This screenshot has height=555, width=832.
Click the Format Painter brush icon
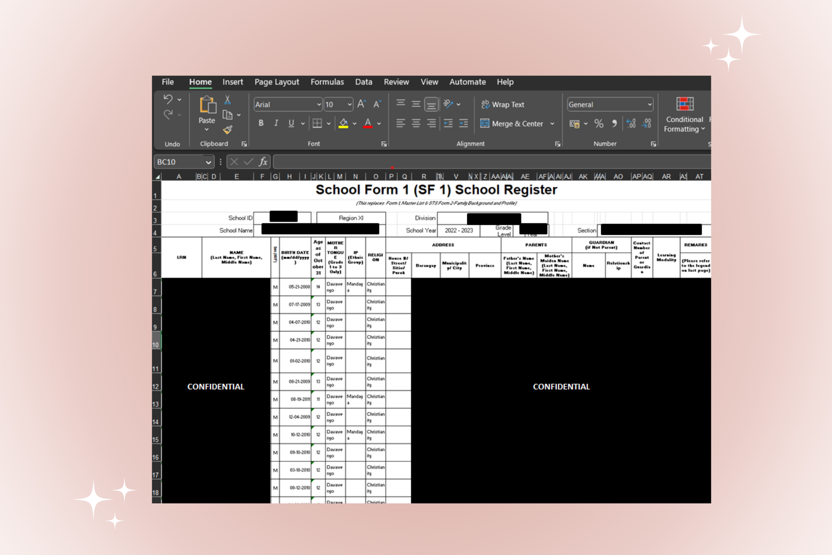tap(227, 130)
